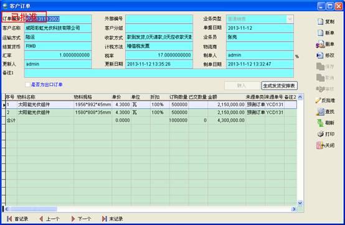Screen dimensions: 345x225
Task: Select spec cell 1580*808*35mm
Action: 93,112
